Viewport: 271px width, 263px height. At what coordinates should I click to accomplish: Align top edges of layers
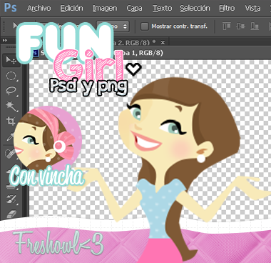point(227,26)
